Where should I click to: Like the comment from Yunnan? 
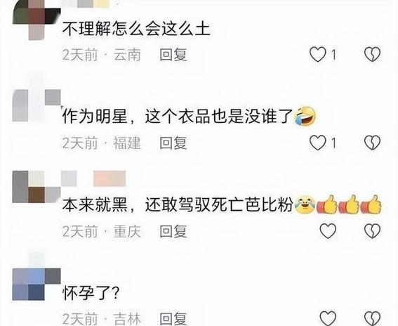[318, 55]
